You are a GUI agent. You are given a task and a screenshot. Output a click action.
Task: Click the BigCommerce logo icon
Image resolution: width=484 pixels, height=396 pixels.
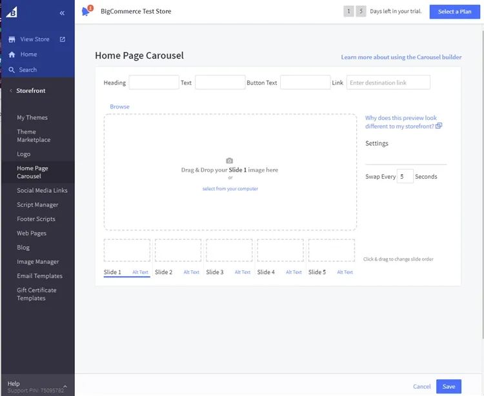click(12, 12)
